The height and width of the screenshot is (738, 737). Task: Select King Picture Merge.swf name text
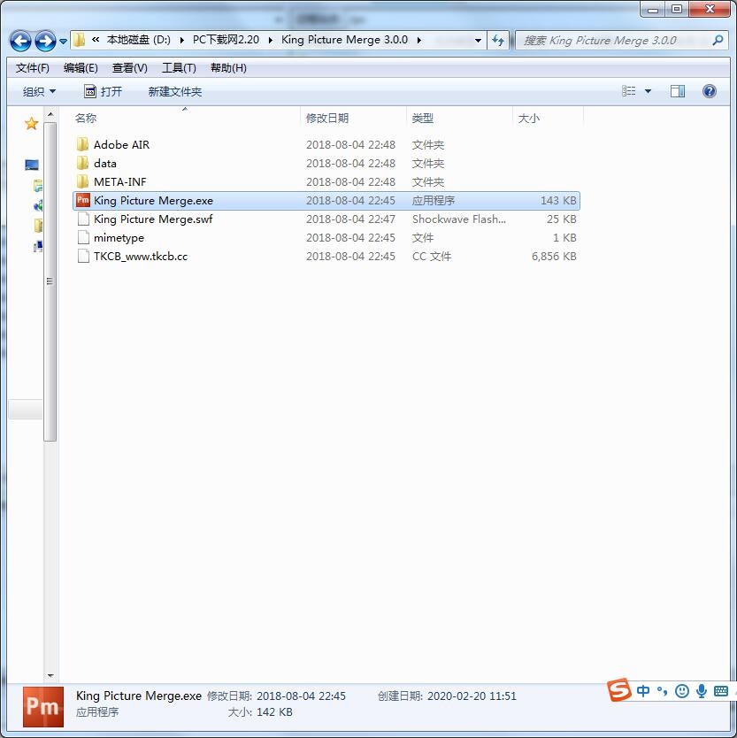click(x=153, y=219)
